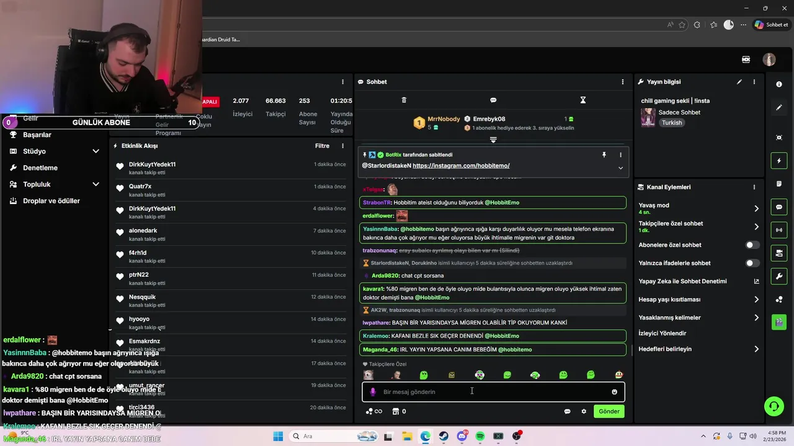Image resolution: width=794 pixels, height=446 pixels.
Task: Click the hourglass icon in chat toolbar
Action: [x=582, y=100]
